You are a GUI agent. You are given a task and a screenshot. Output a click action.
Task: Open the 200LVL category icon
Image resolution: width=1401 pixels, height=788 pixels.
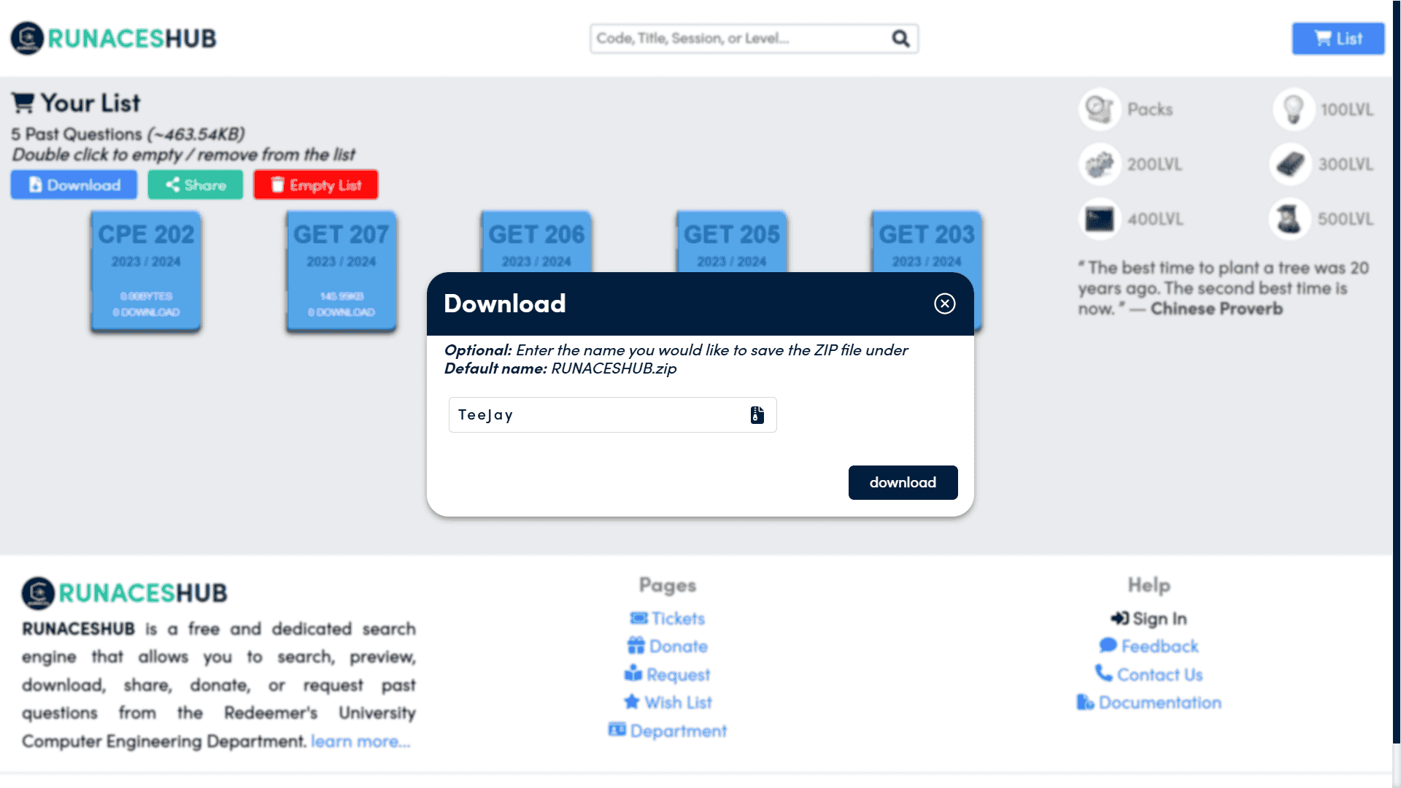click(1100, 164)
